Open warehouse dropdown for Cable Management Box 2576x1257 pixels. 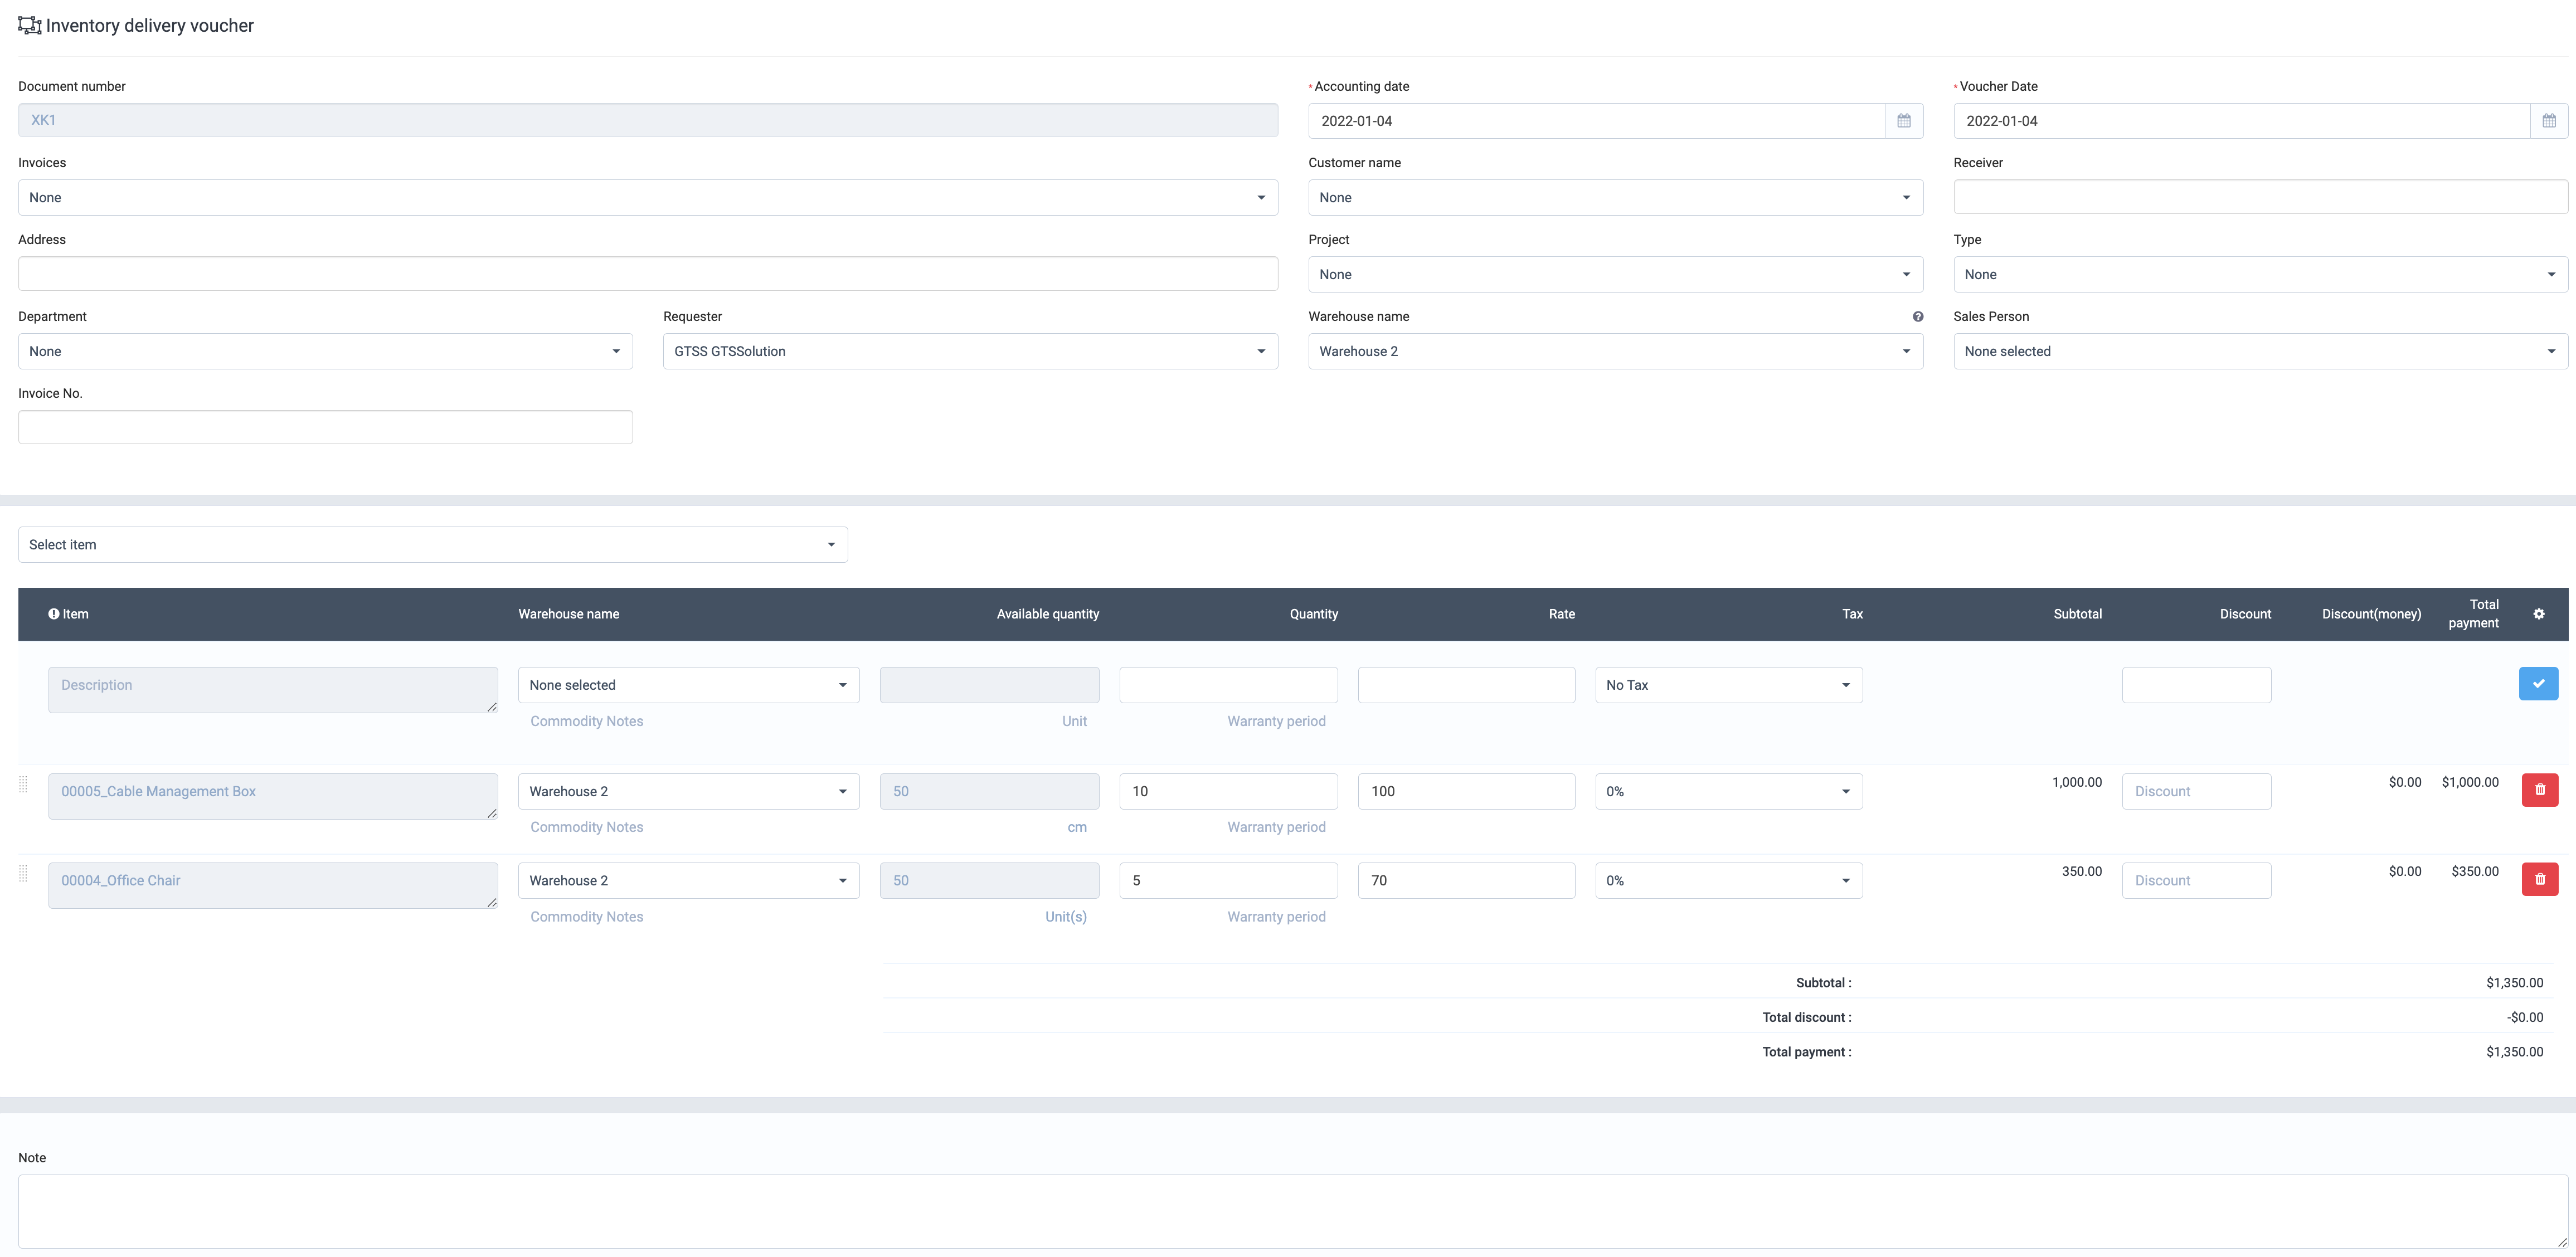tap(689, 791)
